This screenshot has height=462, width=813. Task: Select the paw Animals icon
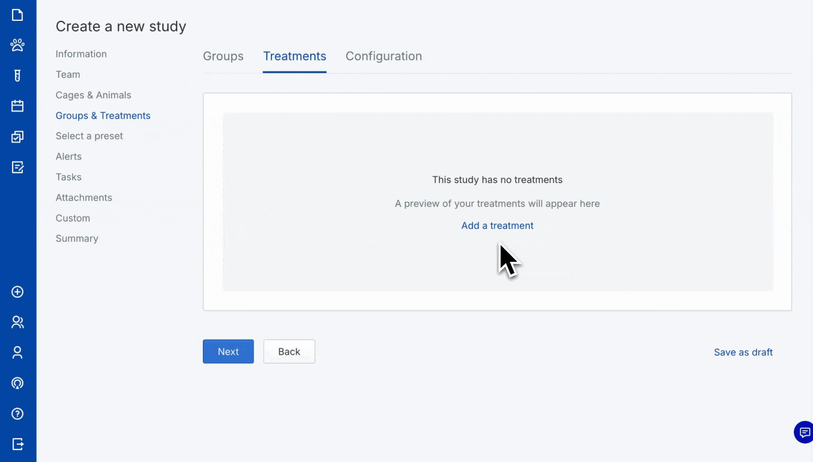(17, 45)
